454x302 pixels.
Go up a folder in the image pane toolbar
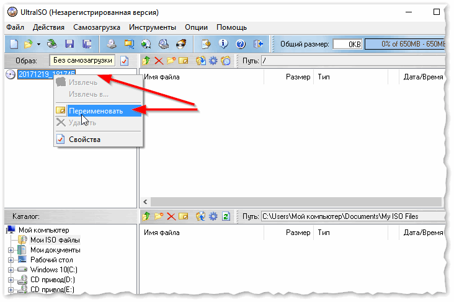(x=146, y=61)
